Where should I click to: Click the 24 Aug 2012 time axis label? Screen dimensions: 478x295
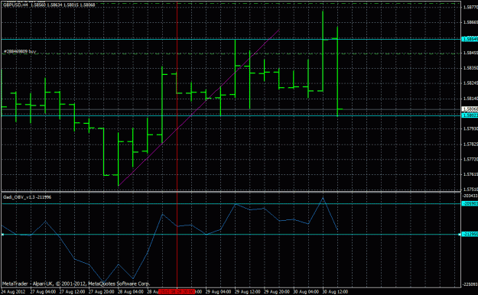(x=13, y=292)
